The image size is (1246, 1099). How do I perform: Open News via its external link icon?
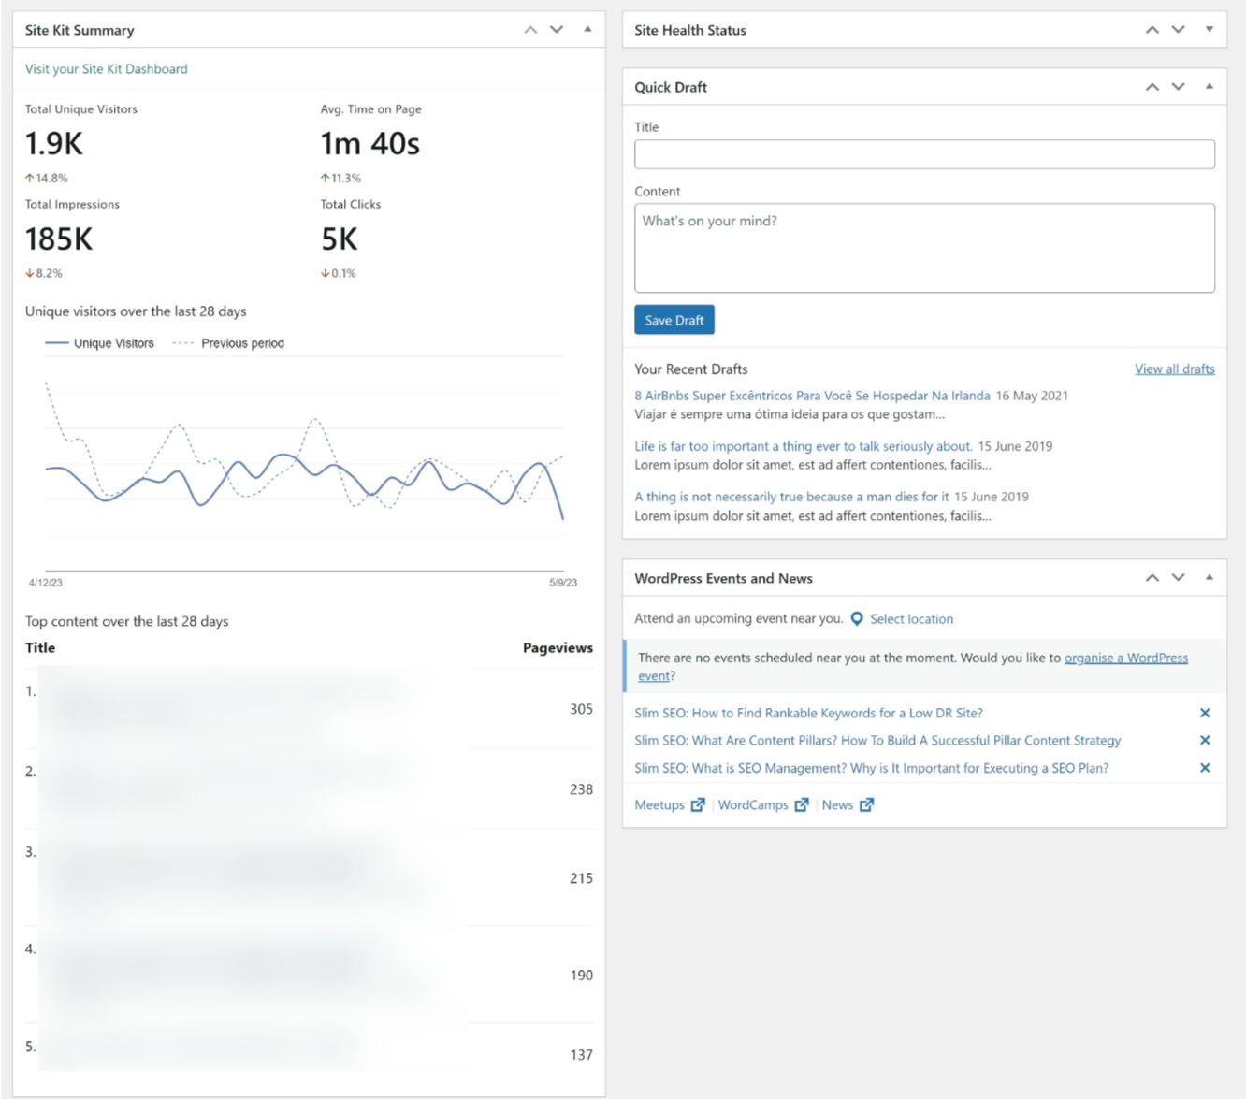866,804
